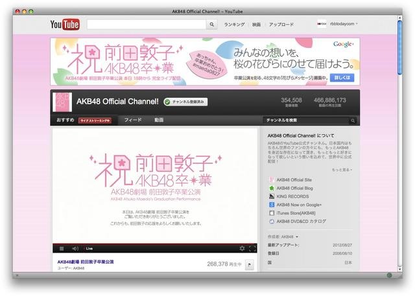415x296 pixels.
Task: Stop the live video playback
Action: [x=62, y=248]
